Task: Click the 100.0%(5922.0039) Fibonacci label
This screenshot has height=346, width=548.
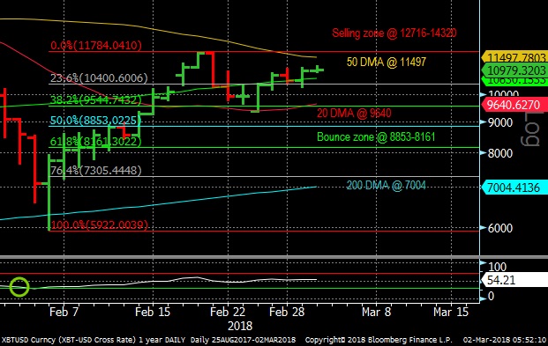Action: coord(100,225)
